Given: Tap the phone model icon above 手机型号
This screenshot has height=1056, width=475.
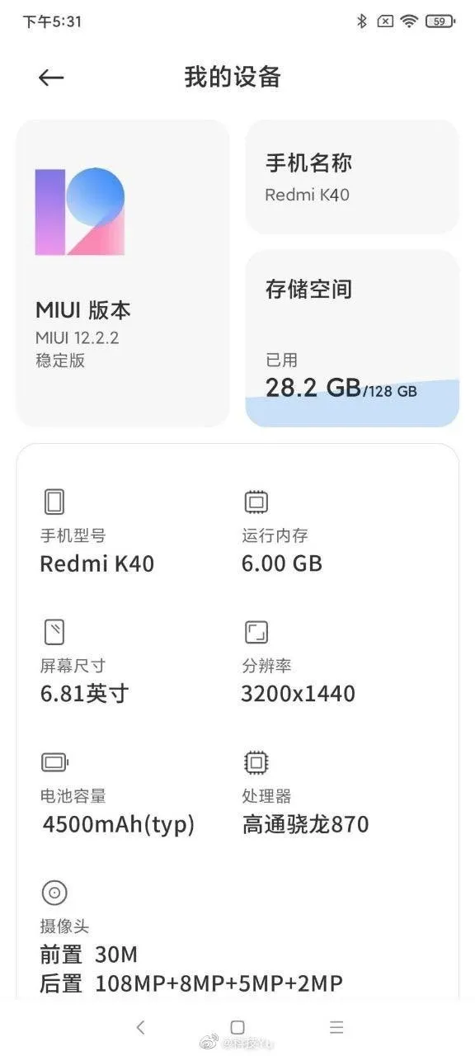Looking at the screenshot, I should tap(54, 501).
